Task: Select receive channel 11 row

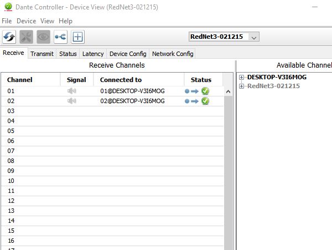Action: [x=112, y=191]
